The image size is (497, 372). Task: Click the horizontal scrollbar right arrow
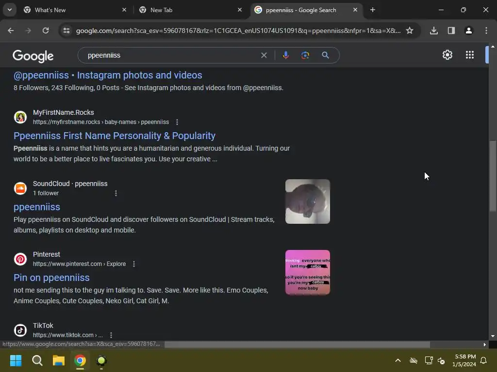click(485, 344)
